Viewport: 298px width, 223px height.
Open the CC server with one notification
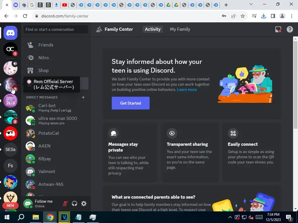tap(10, 49)
